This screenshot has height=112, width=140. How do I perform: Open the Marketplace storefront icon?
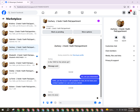[x=82, y=13]
